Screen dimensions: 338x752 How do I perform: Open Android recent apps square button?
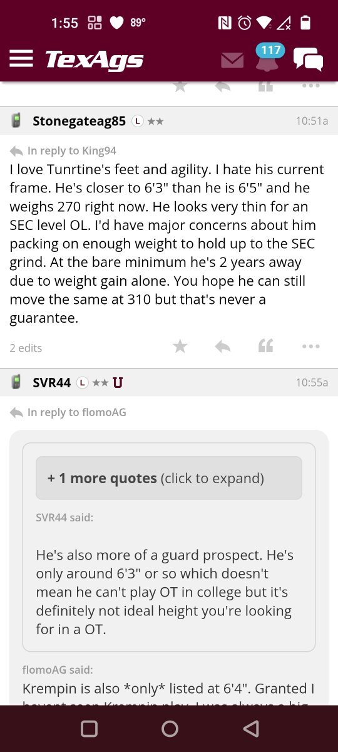pyautogui.click(x=90, y=728)
